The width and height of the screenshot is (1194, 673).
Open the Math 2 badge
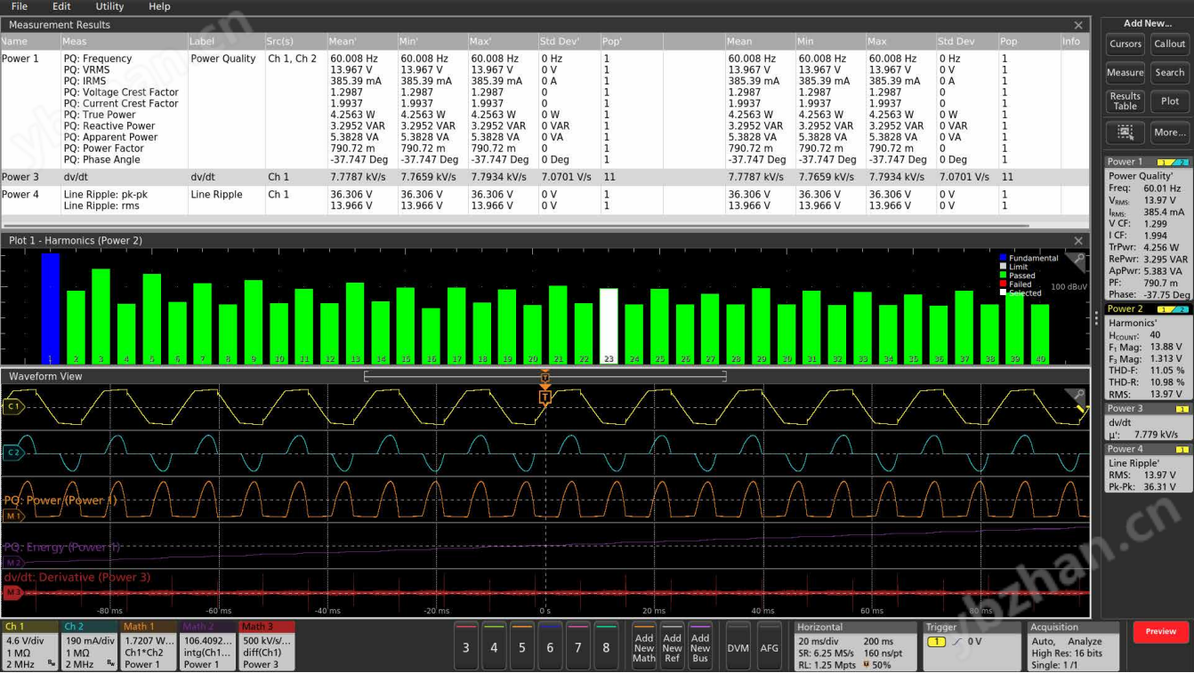208,645
